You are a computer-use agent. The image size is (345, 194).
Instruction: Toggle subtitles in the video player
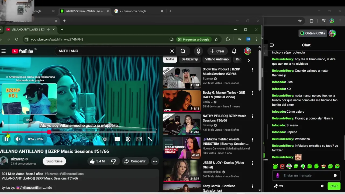[x=117, y=139]
